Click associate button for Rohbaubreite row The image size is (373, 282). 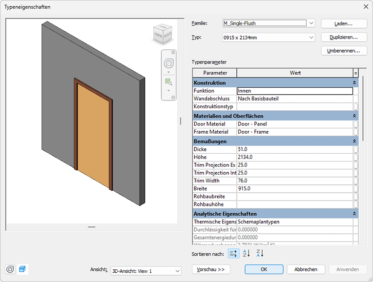click(355, 197)
